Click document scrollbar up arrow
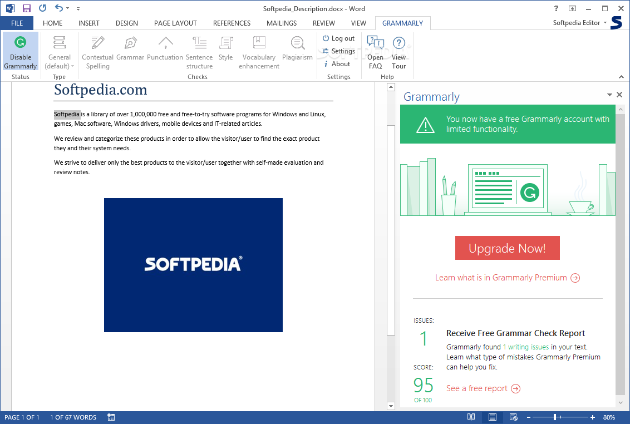The image size is (630, 424). tap(391, 87)
